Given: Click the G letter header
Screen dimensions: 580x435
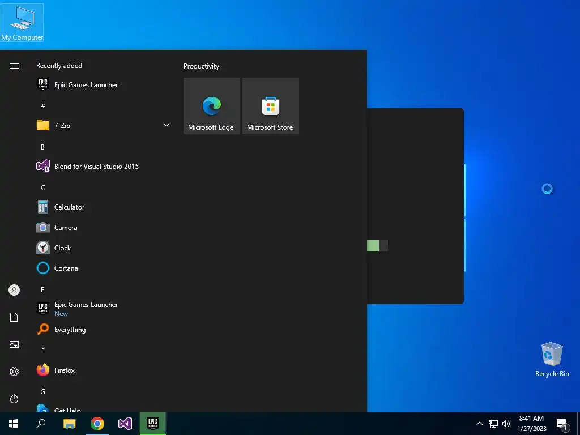Looking at the screenshot, I should [x=43, y=391].
